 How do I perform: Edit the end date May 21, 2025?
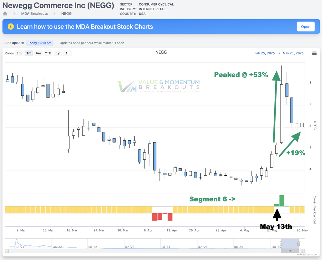pyautogui.click(x=293, y=53)
